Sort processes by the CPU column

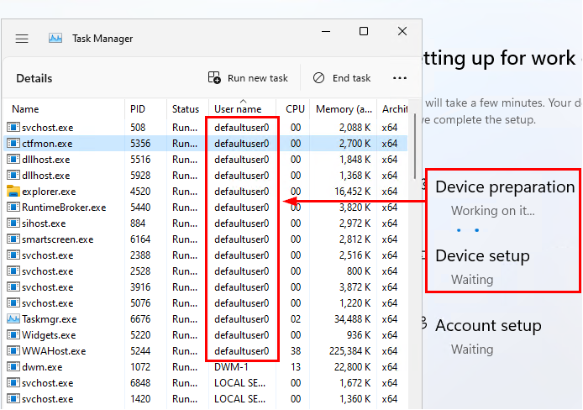[x=295, y=109]
